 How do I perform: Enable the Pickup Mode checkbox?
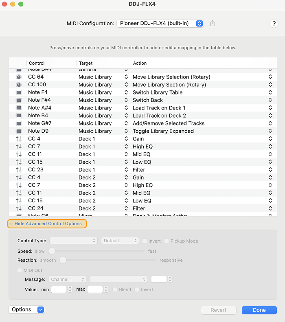167,241
